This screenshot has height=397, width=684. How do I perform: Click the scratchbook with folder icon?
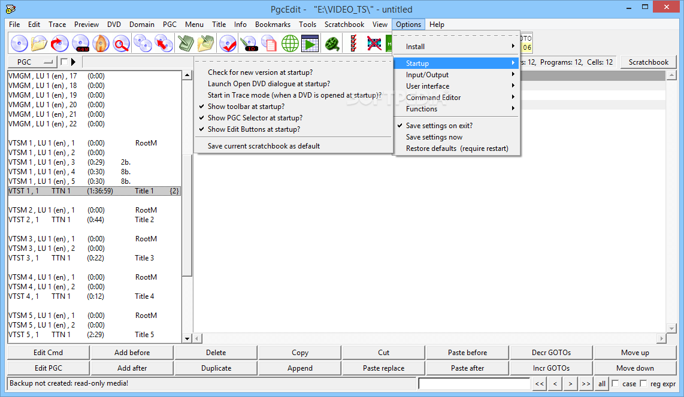pyautogui.click(x=206, y=44)
